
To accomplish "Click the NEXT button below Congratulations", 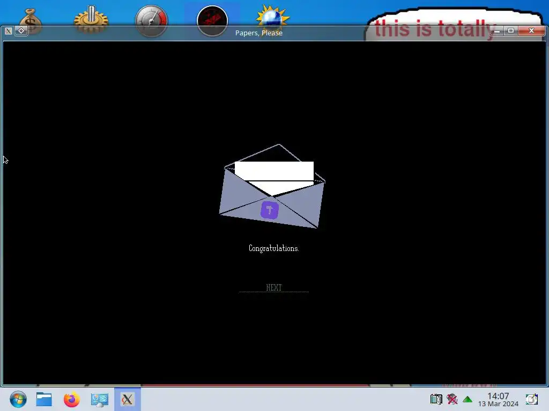I will pos(274,287).
